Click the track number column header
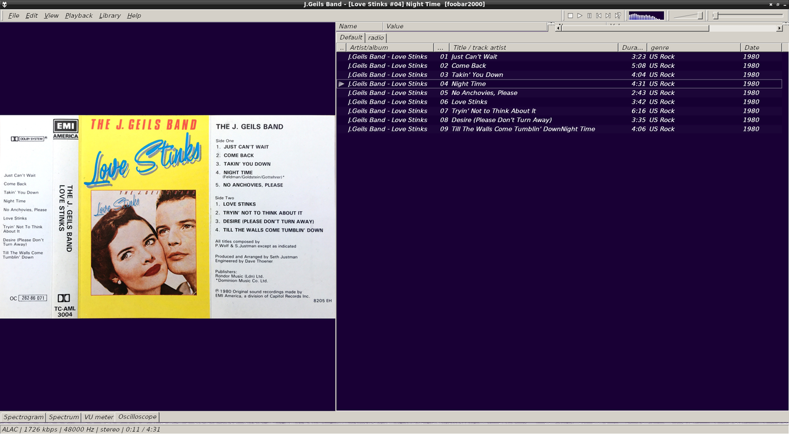 tap(441, 47)
